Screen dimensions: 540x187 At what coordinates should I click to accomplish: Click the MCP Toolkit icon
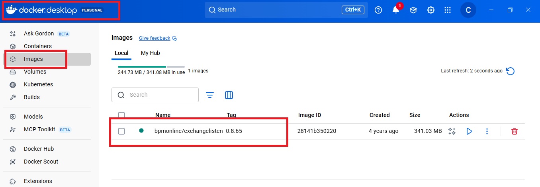pyautogui.click(x=13, y=130)
